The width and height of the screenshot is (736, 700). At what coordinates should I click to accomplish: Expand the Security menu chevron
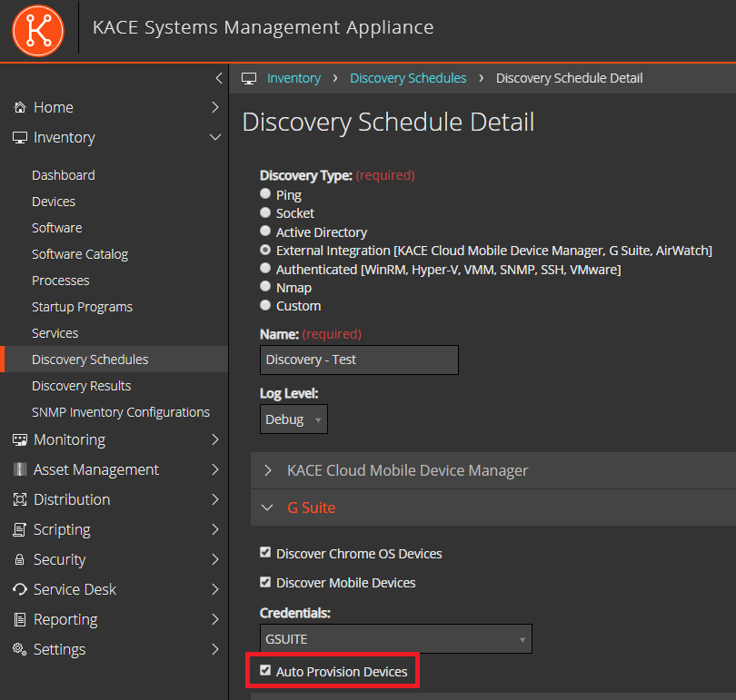pos(215,559)
